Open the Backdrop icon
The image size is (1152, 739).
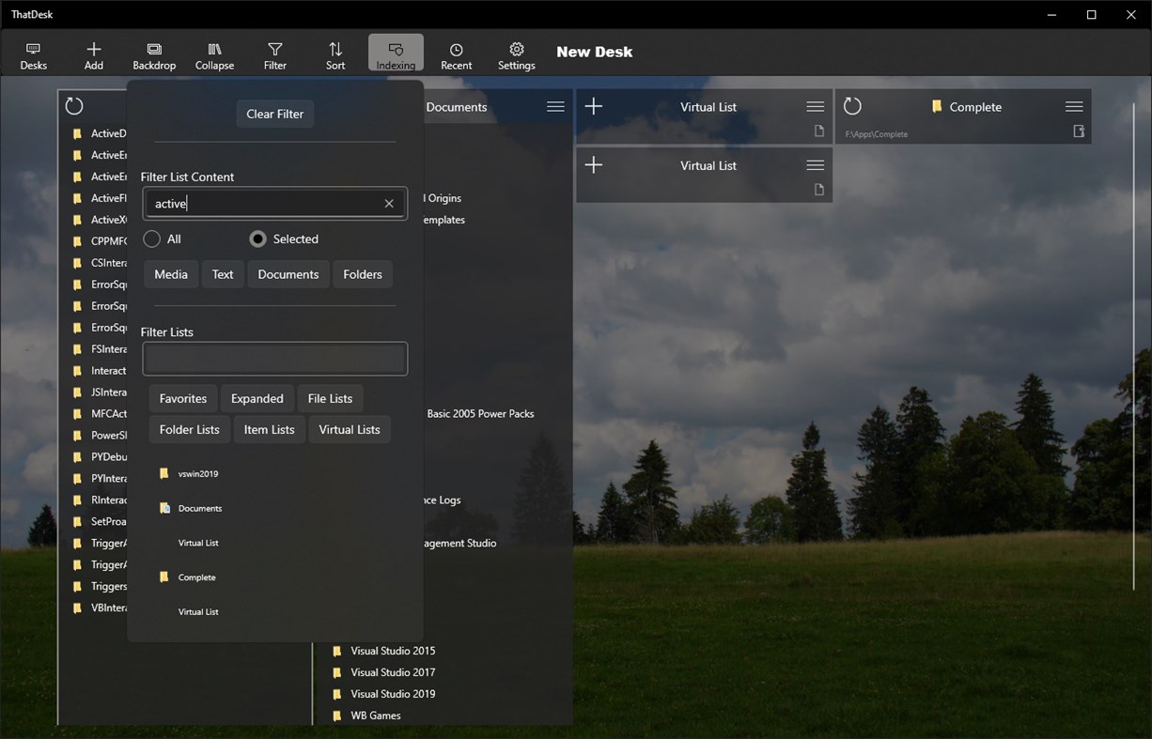tap(153, 53)
